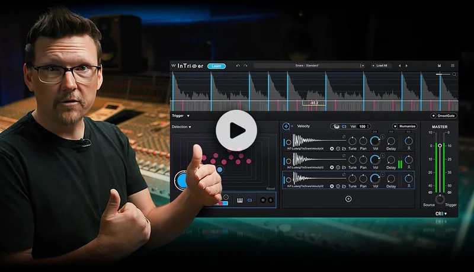Click the Source/Trigger mix knob
474x272 pixels.
440,199
